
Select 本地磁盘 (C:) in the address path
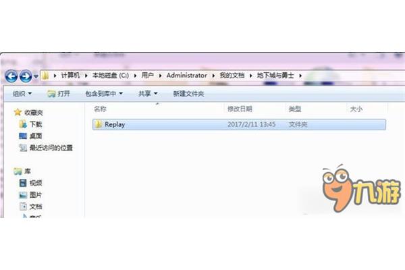coord(111,76)
